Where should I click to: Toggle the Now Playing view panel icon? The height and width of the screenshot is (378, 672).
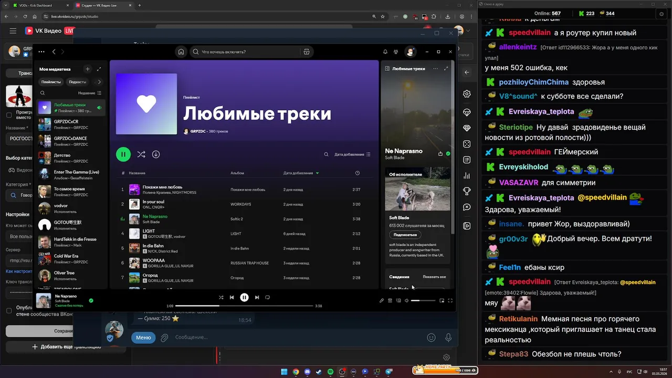[387, 69]
